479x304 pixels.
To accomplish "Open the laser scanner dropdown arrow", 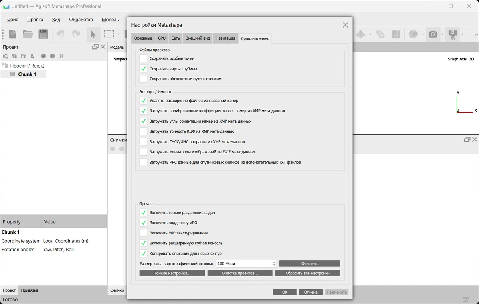I will tap(462, 34).
